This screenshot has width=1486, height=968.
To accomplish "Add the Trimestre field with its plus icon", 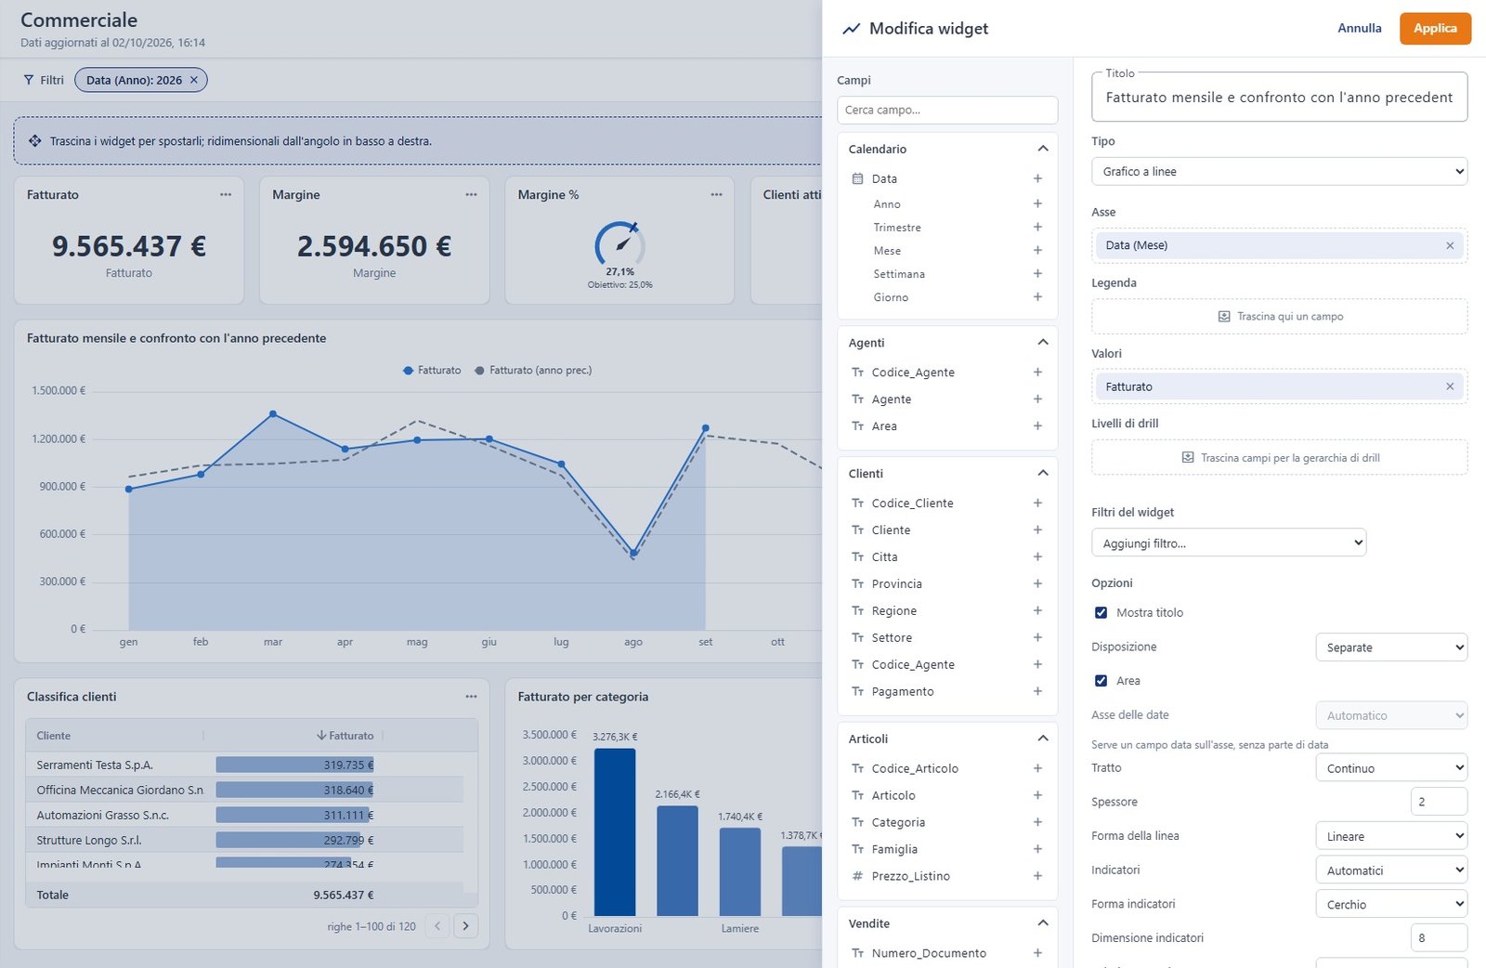I will (x=1037, y=227).
